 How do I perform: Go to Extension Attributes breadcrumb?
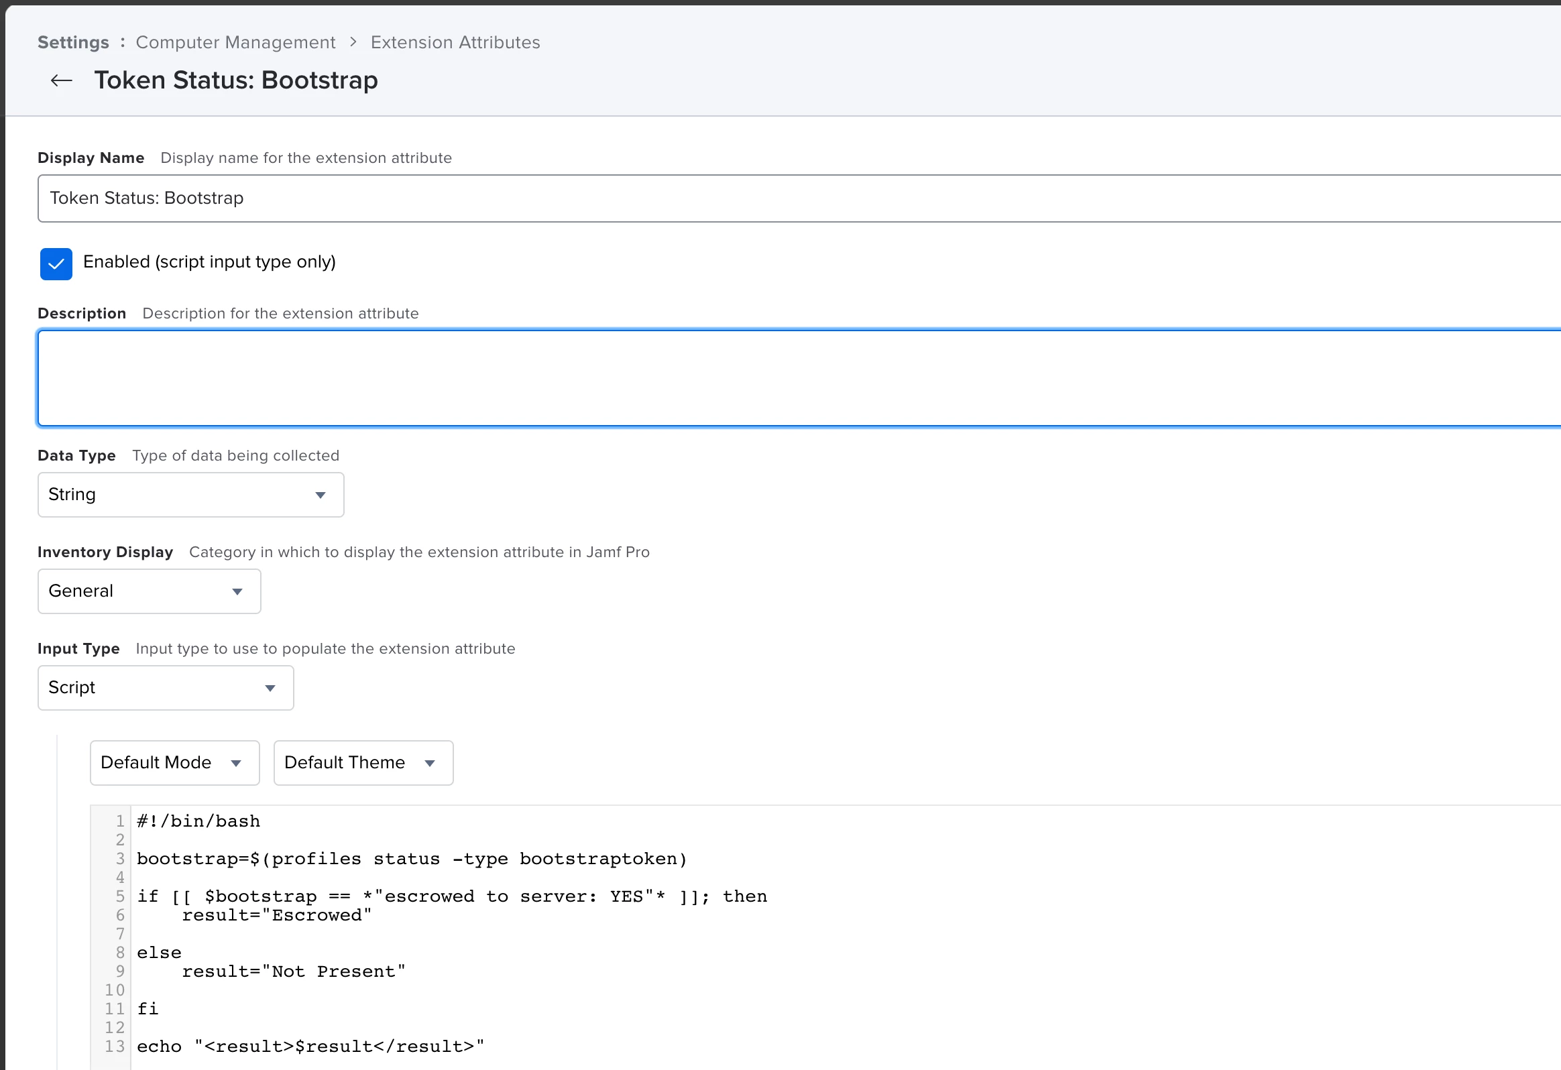[x=455, y=42]
